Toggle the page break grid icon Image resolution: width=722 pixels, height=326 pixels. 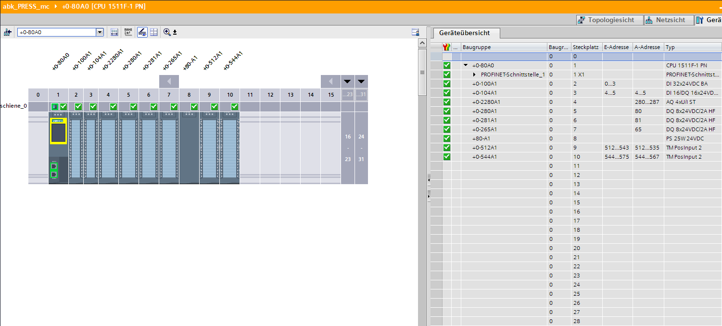[154, 32]
